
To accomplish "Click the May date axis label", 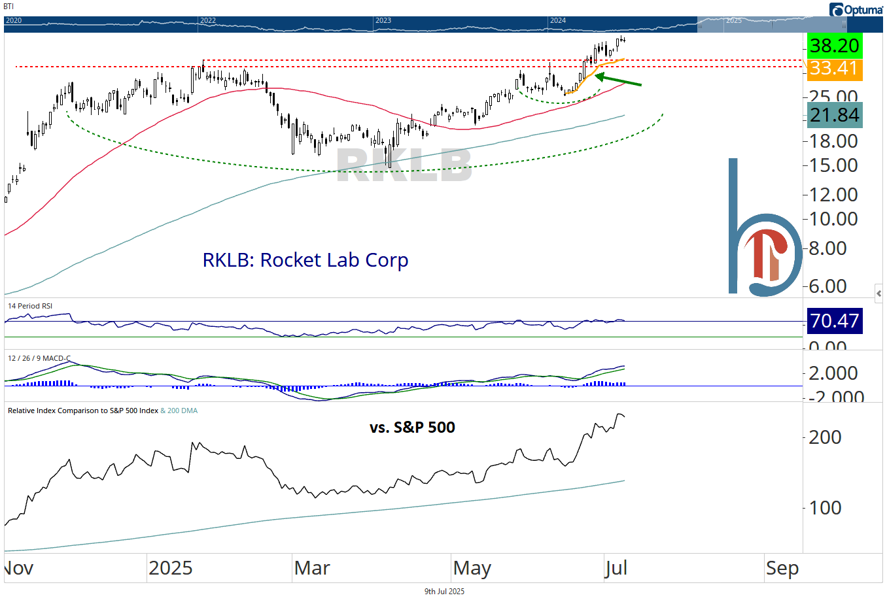I will [x=472, y=568].
